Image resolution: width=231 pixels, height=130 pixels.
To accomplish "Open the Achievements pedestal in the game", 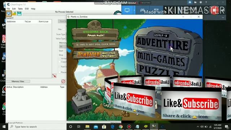I will 82,102.
